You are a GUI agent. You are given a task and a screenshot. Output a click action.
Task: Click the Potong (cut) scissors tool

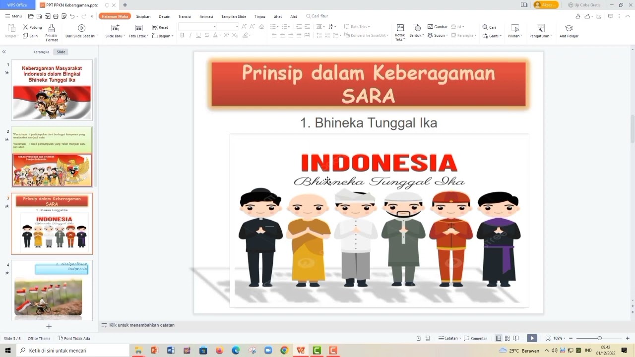32,27
